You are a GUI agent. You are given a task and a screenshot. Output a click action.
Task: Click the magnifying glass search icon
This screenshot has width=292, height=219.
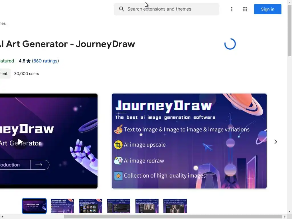coord(121,9)
